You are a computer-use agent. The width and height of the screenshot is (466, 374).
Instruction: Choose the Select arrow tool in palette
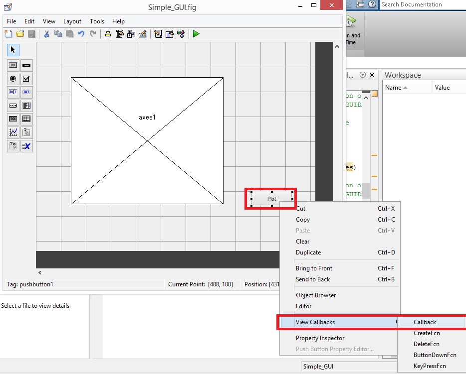pos(13,50)
